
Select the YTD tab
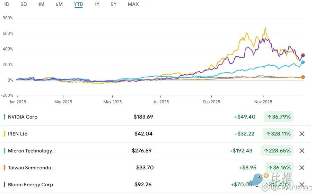(79, 4)
